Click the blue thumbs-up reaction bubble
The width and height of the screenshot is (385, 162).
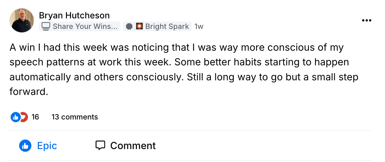point(15,117)
